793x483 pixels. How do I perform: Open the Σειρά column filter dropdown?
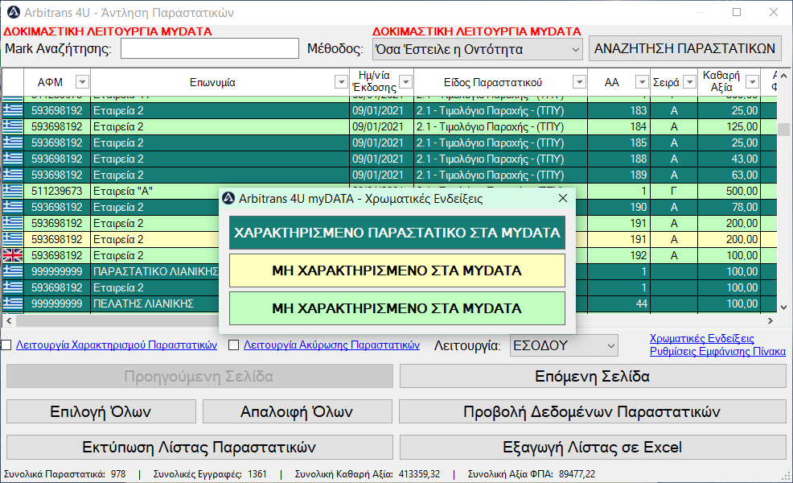tap(689, 82)
